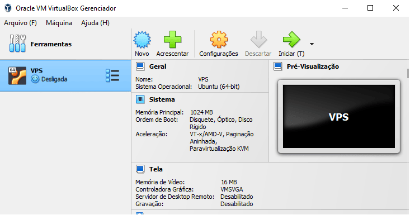The image size is (410, 215).
Task: Maximize the VirtualBox window
Action: click(370, 8)
